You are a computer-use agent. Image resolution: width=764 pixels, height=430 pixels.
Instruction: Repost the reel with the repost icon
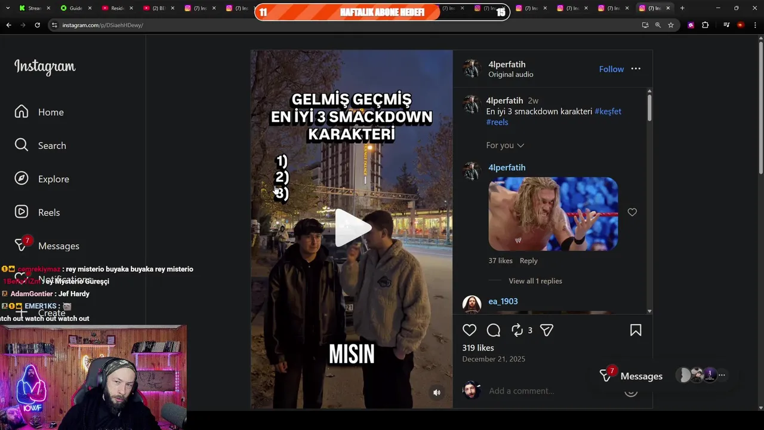(x=517, y=330)
